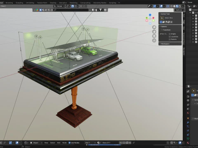The height and width of the screenshot is (148, 198).
Task: Open the material Slot 1 dropdown
Action: [x=90, y=143]
